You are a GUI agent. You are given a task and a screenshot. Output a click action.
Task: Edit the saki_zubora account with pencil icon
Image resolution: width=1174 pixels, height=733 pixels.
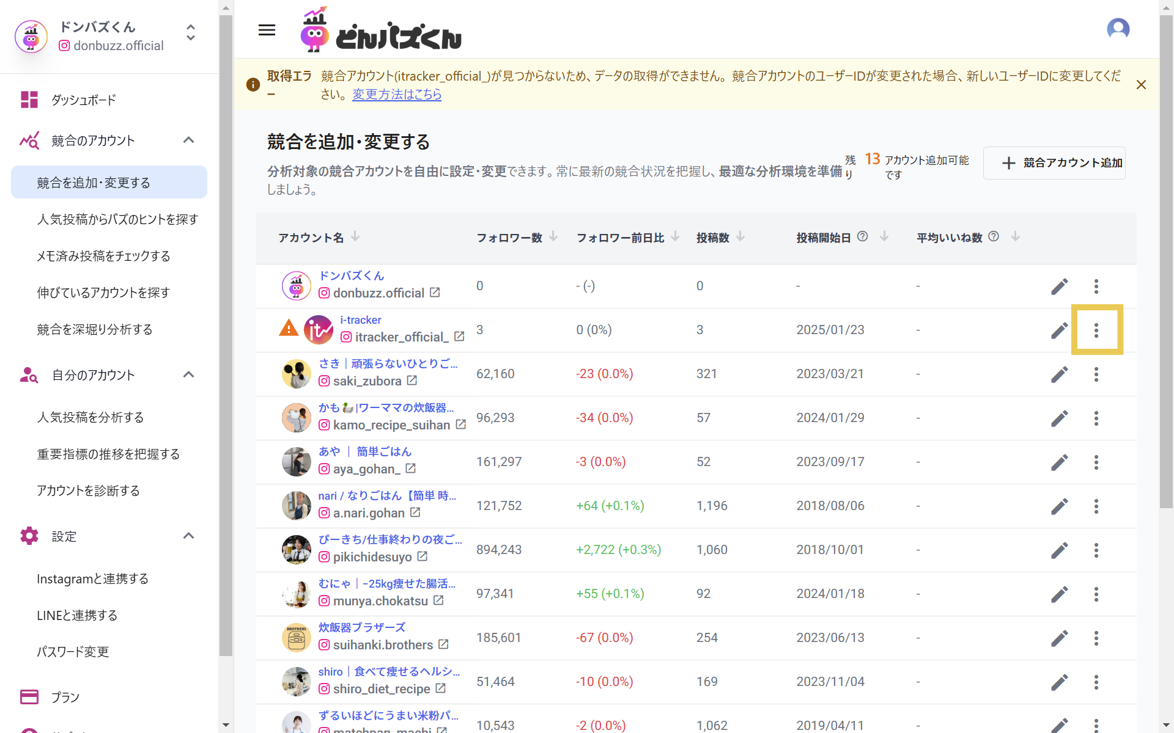[x=1059, y=374]
